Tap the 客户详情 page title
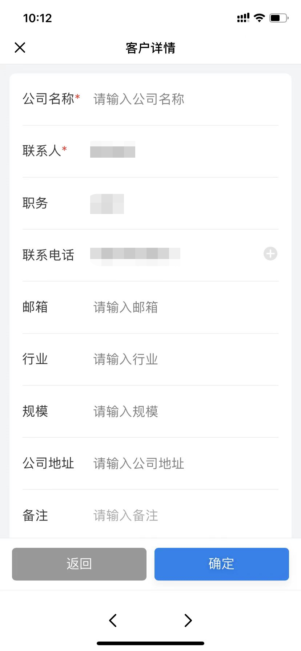The image size is (301, 651). click(x=150, y=48)
